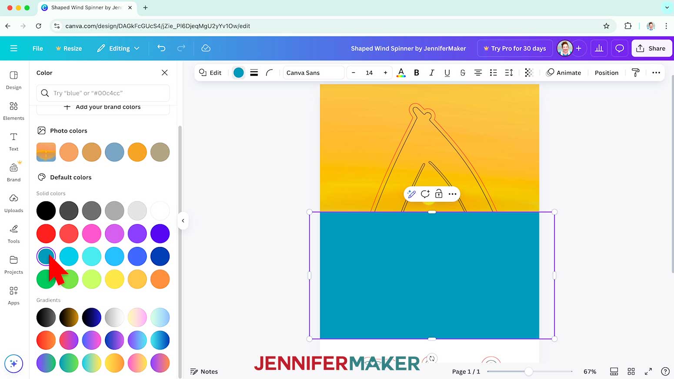Open a new browser tab
674x379 pixels.
[x=145, y=7]
